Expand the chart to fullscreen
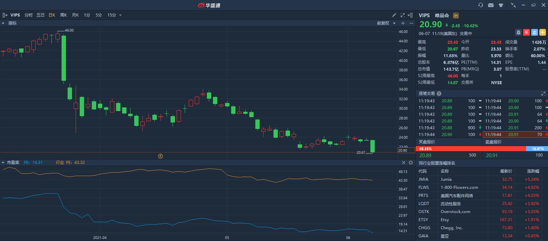 [403, 15]
